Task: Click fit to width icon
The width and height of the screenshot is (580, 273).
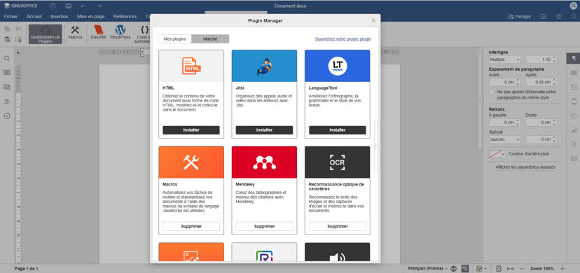Action: pos(511,269)
